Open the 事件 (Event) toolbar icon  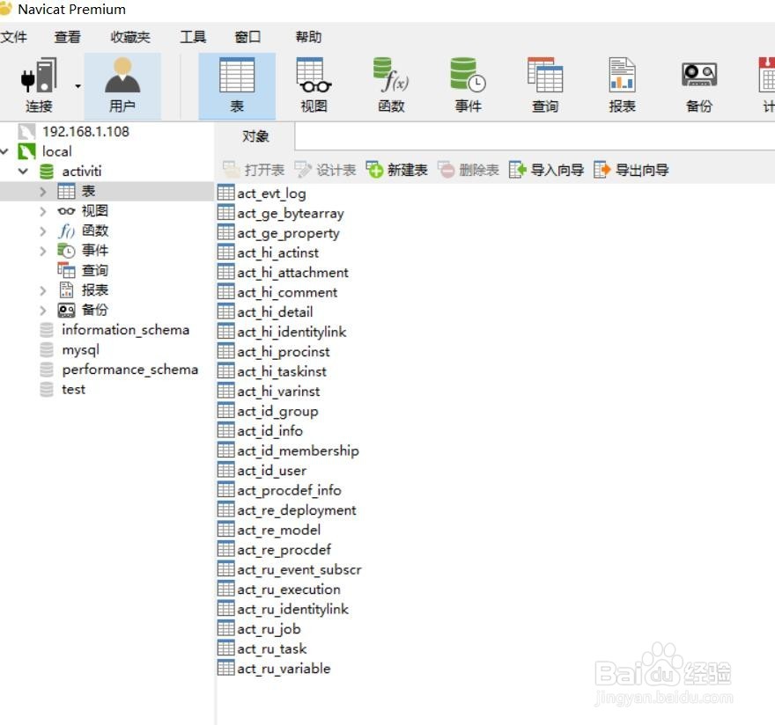[x=468, y=85]
